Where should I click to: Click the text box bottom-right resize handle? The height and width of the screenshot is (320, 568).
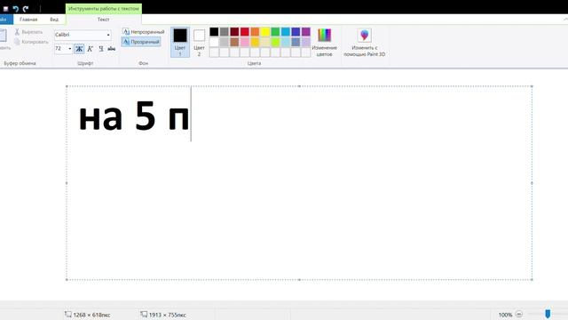pyautogui.click(x=532, y=279)
